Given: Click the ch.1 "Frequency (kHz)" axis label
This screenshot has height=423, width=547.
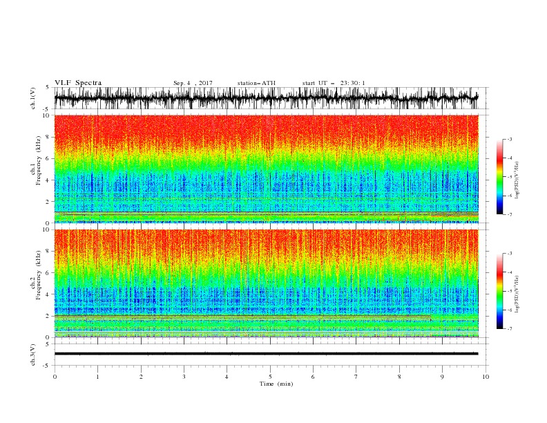Looking at the screenshot, I should coord(38,160).
